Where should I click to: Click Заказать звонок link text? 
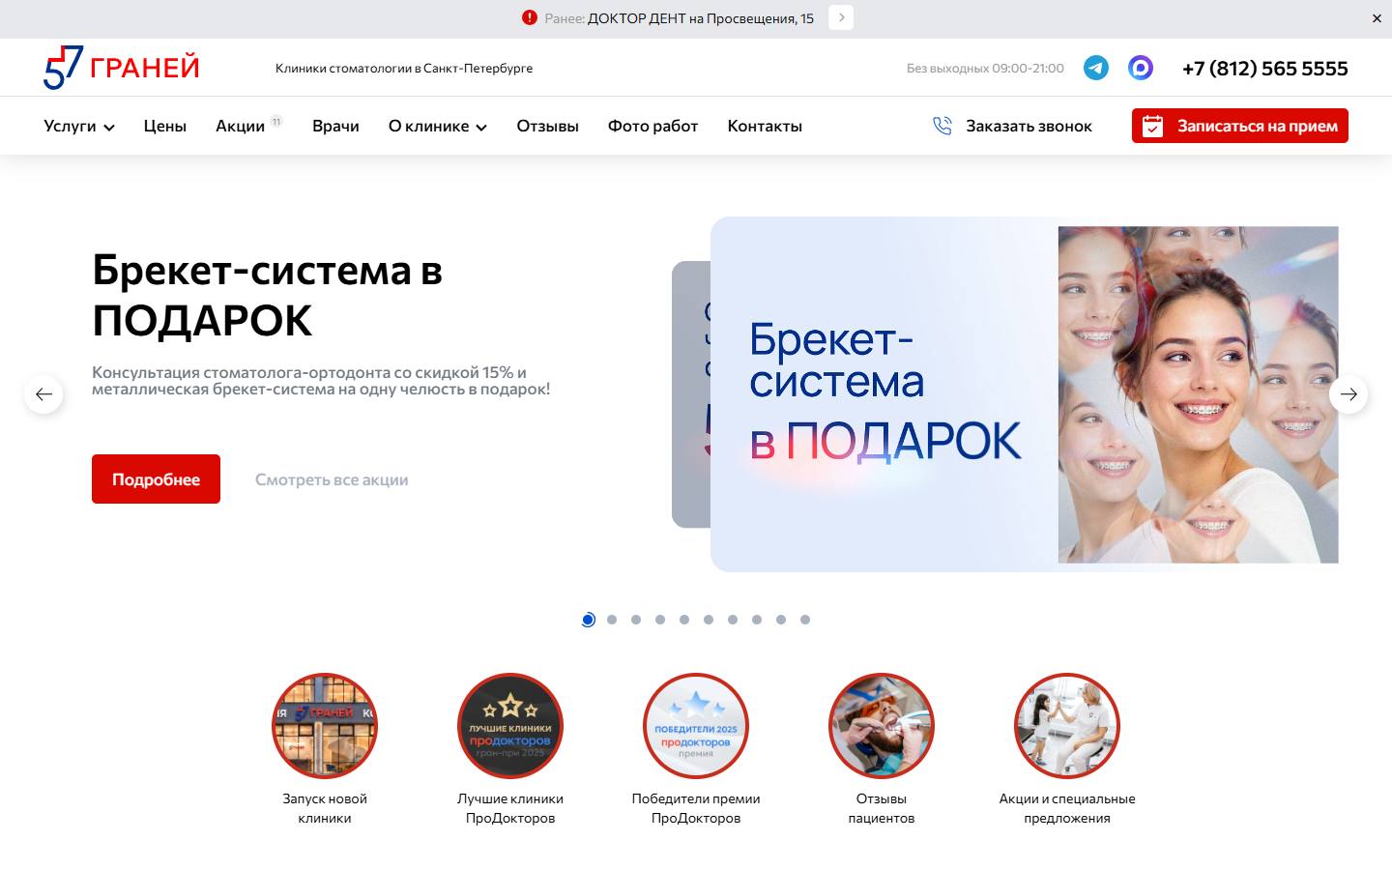pyautogui.click(x=1029, y=126)
